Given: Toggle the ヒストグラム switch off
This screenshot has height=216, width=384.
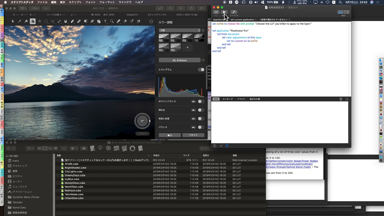Looking at the screenshot, I should pyautogui.click(x=201, y=70).
